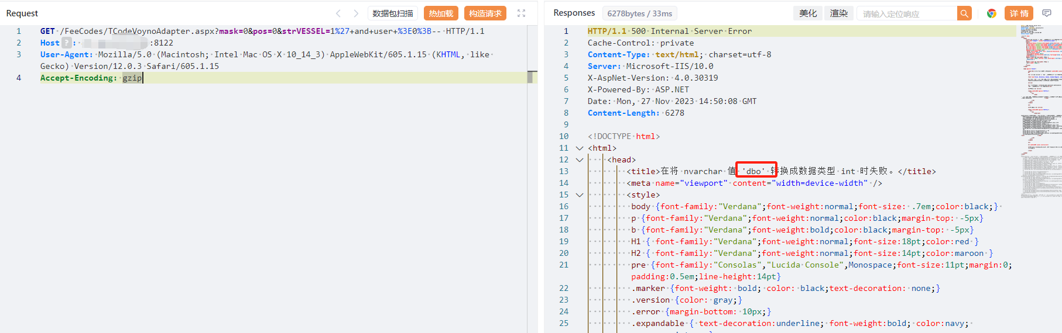The image size is (1062, 333).
Task: Click the 热加载 button
Action: [x=441, y=13]
